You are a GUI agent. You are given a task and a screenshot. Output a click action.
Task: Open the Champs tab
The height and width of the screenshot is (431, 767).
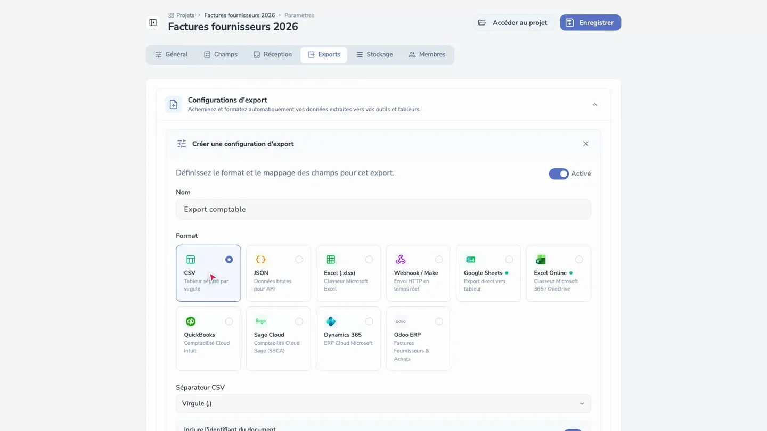(x=221, y=55)
